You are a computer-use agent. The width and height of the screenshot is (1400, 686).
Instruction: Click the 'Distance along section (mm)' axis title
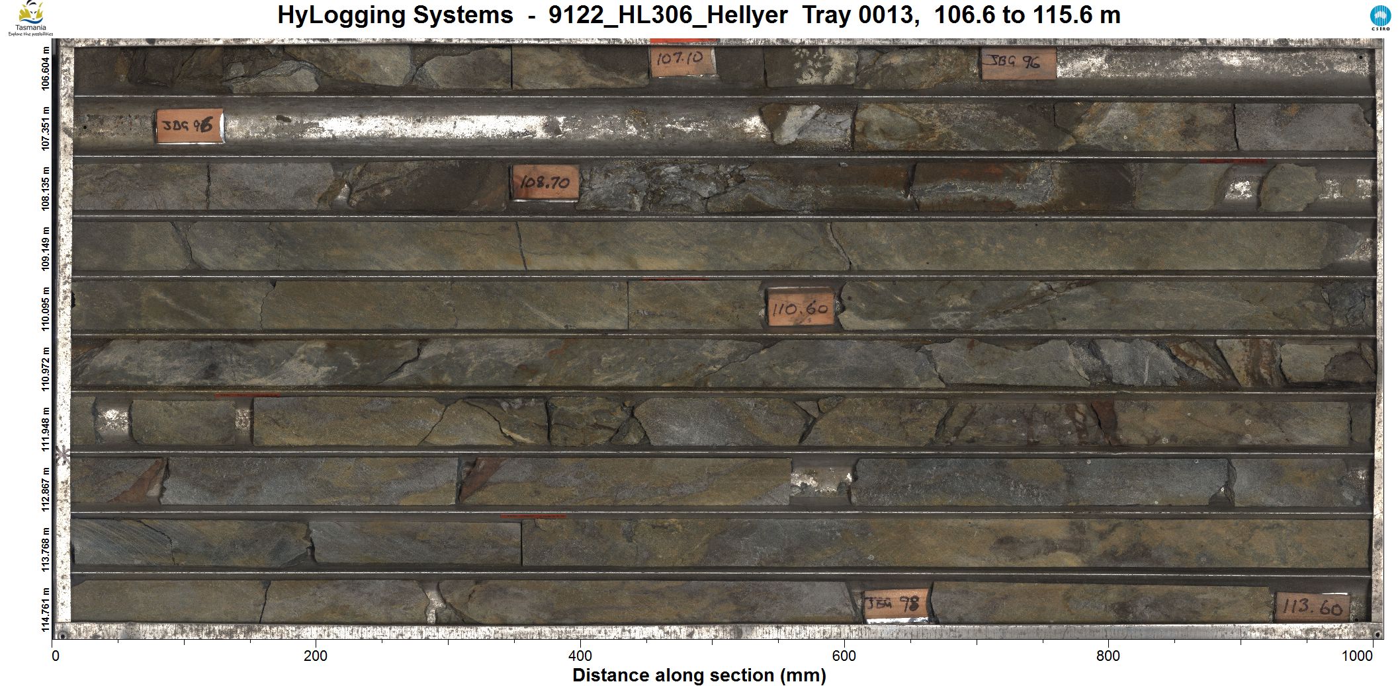699,675
